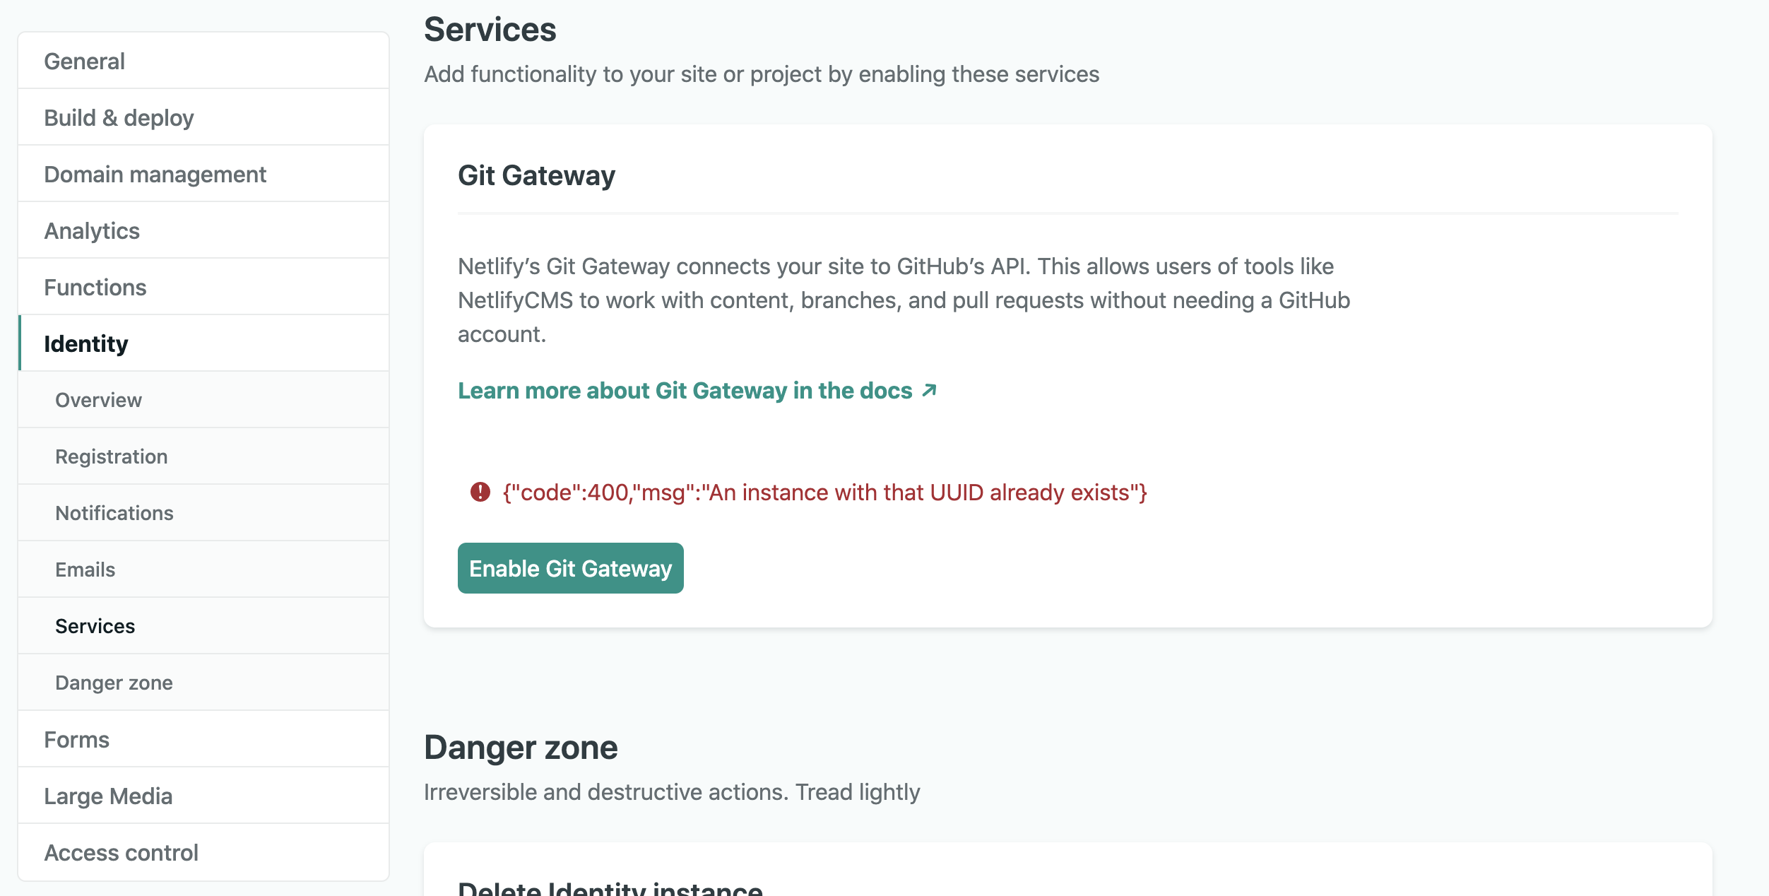The width and height of the screenshot is (1769, 896).
Task: Jump to Danger zone sidebar item
Action: tap(203, 683)
